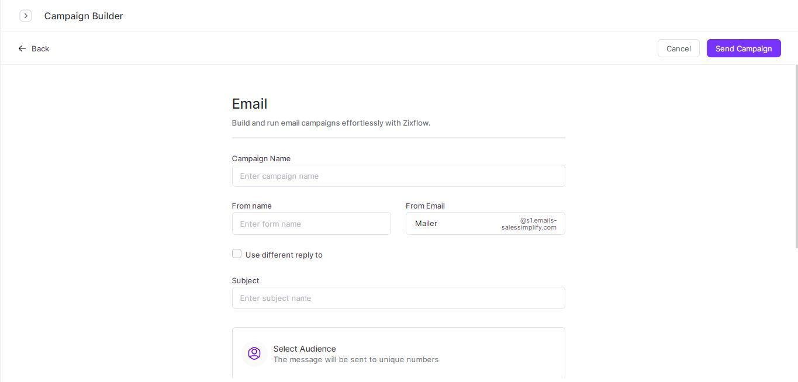Click the audience profile icon in Select Audience card
Image resolution: width=798 pixels, height=382 pixels.
click(254, 353)
